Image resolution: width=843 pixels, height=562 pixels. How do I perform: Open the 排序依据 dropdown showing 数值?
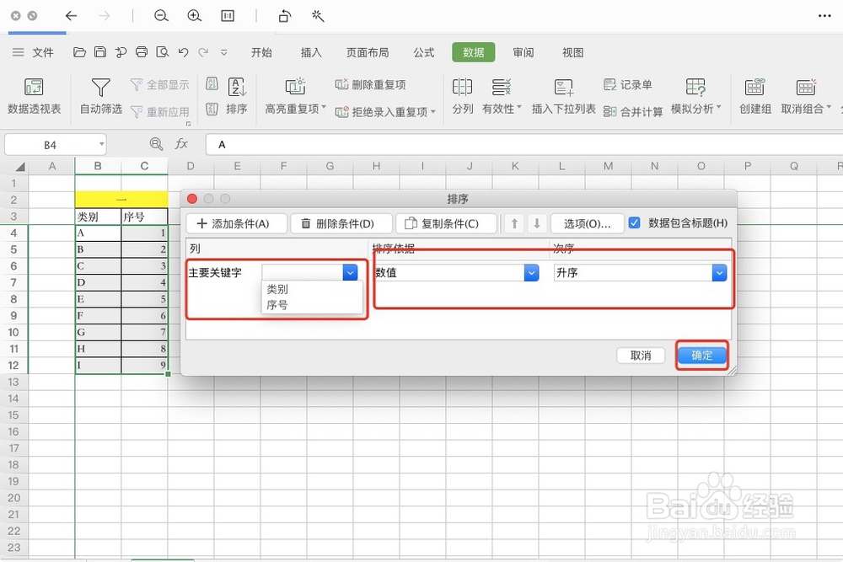pyautogui.click(x=530, y=272)
